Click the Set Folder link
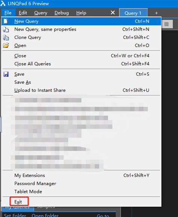Screen dimensions: 178x217 (x=15, y=215)
